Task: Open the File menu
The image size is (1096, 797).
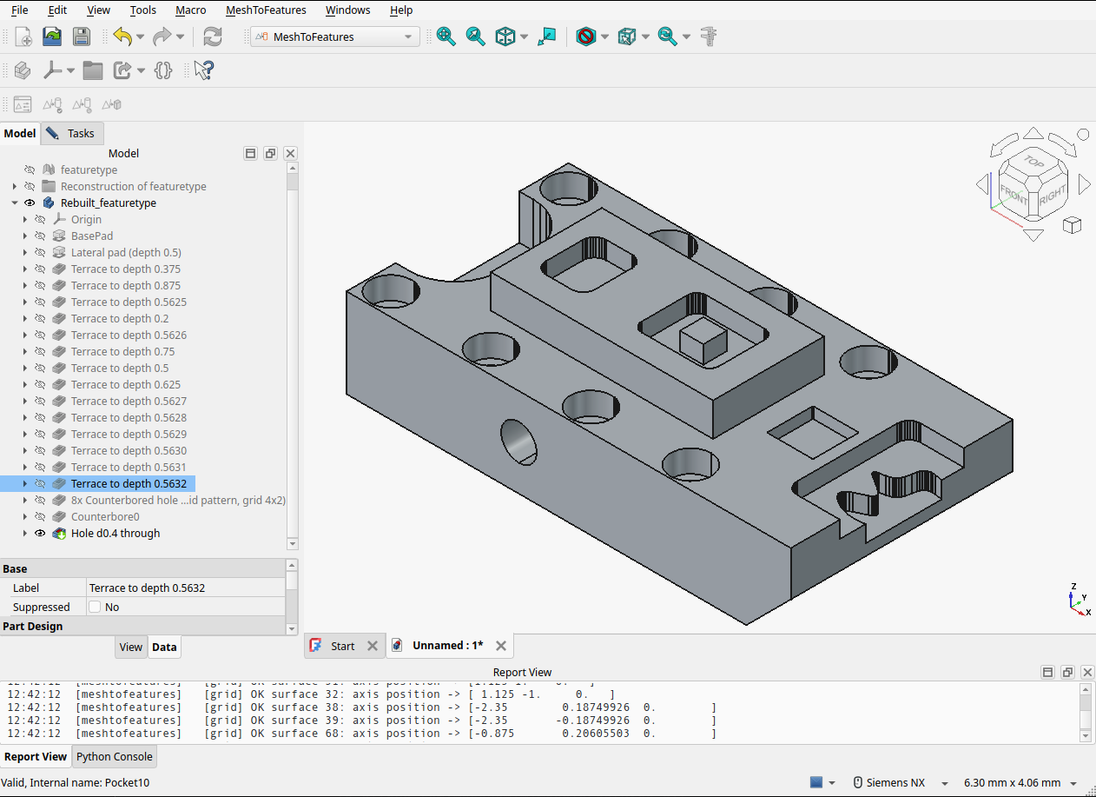Action: pos(19,10)
